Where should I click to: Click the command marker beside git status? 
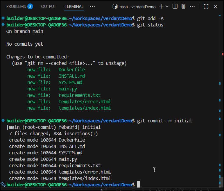(3, 25)
